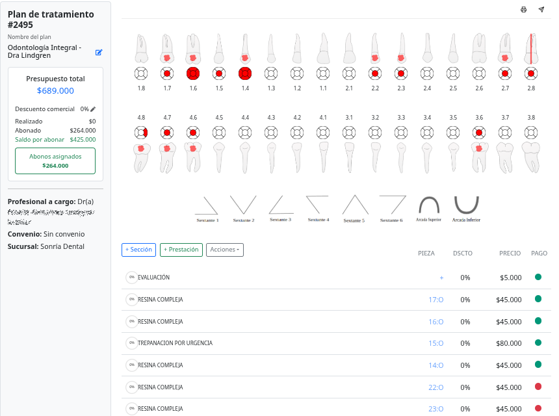The width and height of the screenshot is (559, 416).
Task: Select the Sextante 5 icon
Action: [354, 209]
